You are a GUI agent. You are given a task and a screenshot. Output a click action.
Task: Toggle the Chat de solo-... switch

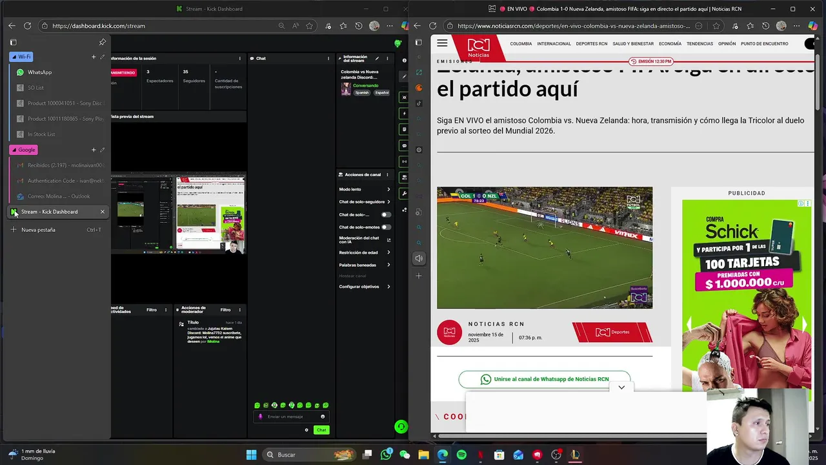[385, 214]
